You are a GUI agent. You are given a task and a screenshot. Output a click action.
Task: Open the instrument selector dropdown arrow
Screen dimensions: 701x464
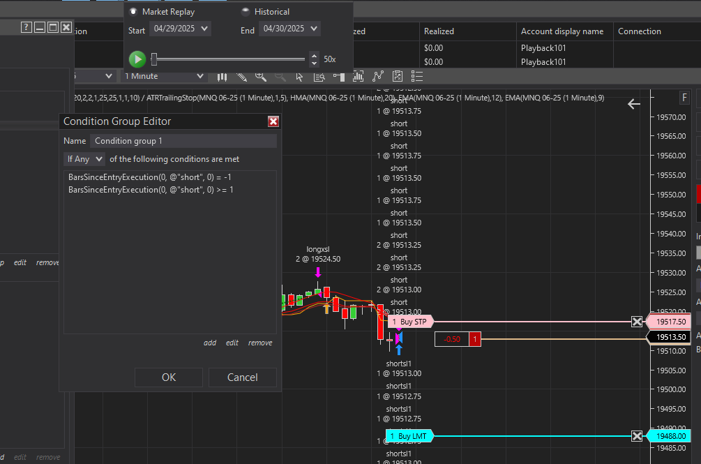[x=109, y=77]
